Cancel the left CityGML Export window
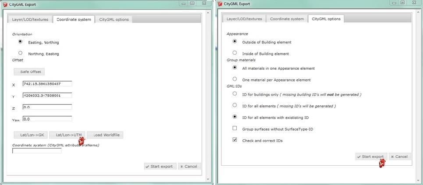The width and height of the screenshot is (423, 185). point(190,167)
